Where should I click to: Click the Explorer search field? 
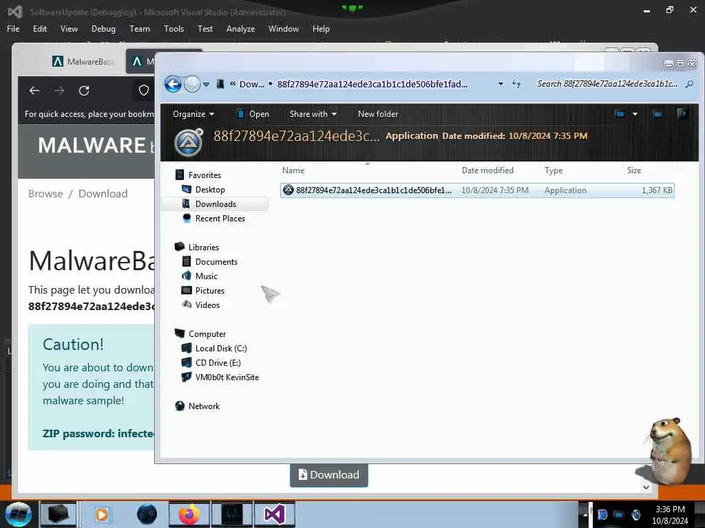tap(607, 84)
